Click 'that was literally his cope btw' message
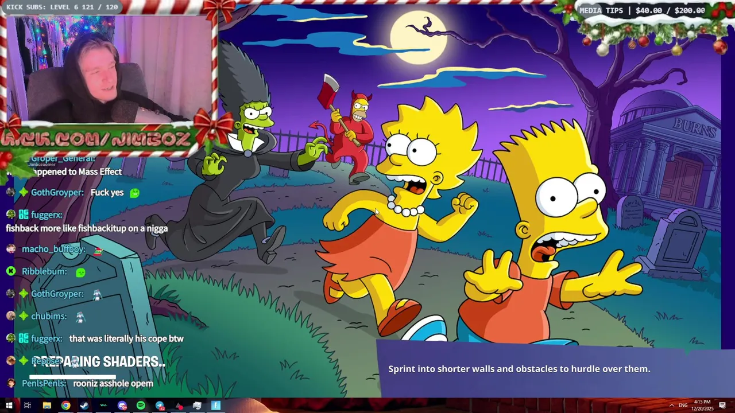Screen dimensions: 735x413 coord(126,338)
